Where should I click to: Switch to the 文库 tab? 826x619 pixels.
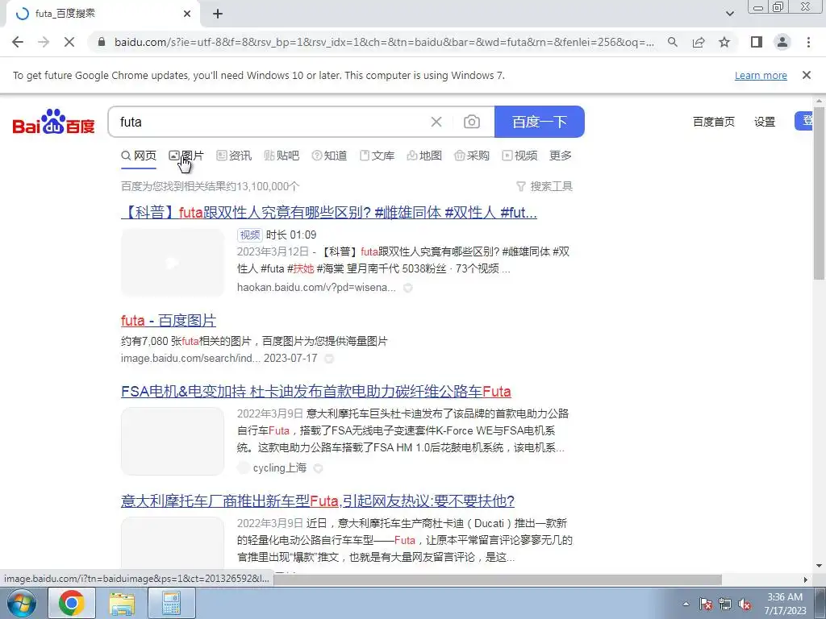tap(377, 156)
